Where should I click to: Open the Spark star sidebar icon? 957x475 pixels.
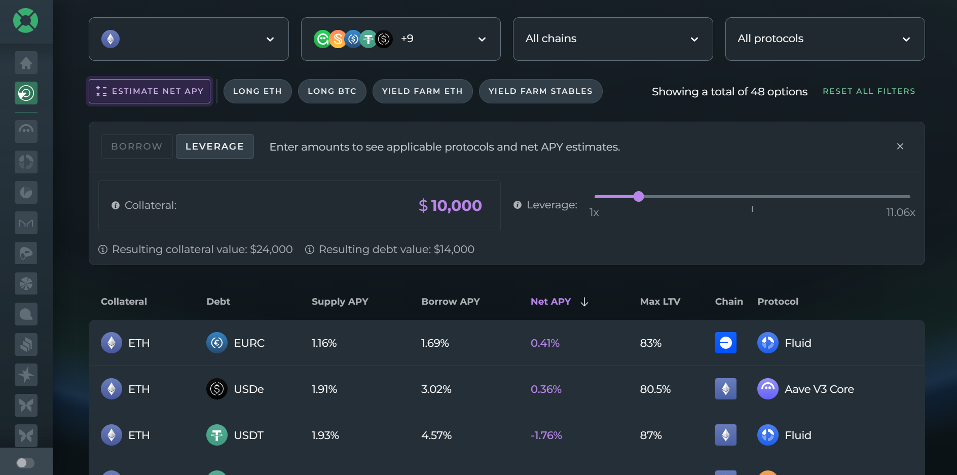26,375
